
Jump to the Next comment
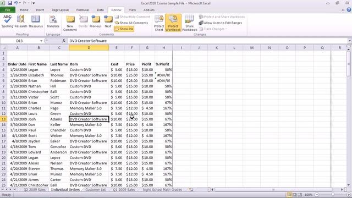[x=108, y=21]
